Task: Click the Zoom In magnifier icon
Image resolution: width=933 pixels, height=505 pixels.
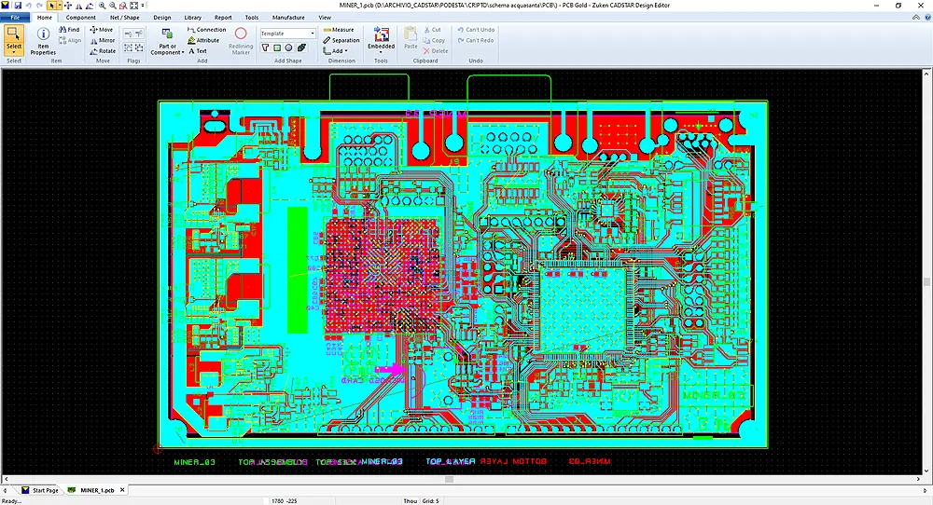Action: click(x=103, y=6)
